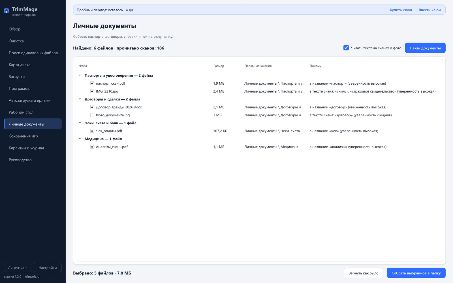The image size is (453, 283).
Task: Go to Рабочий стол section
Action: coord(33,112)
